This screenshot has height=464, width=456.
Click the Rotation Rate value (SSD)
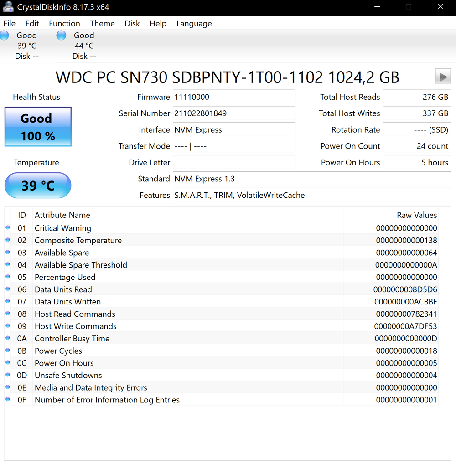coord(417,129)
